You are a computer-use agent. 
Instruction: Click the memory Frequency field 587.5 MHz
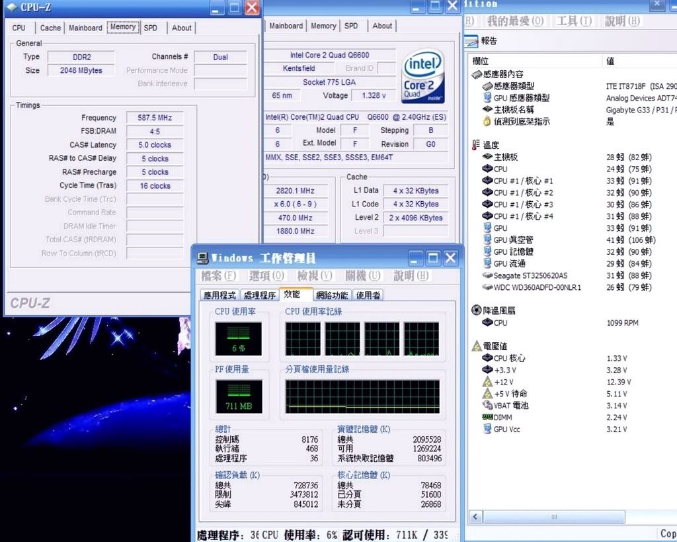pos(155,118)
